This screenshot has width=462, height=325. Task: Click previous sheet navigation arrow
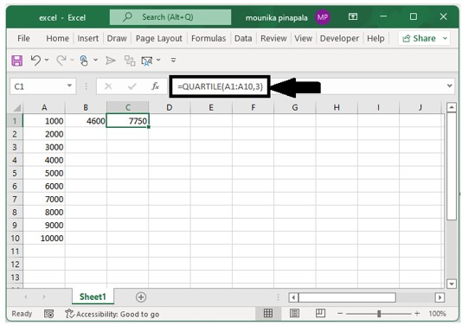coord(26,297)
